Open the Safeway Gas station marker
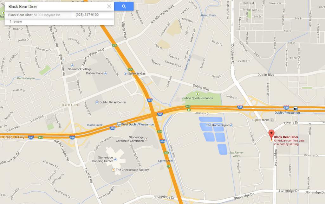 pos(125,73)
